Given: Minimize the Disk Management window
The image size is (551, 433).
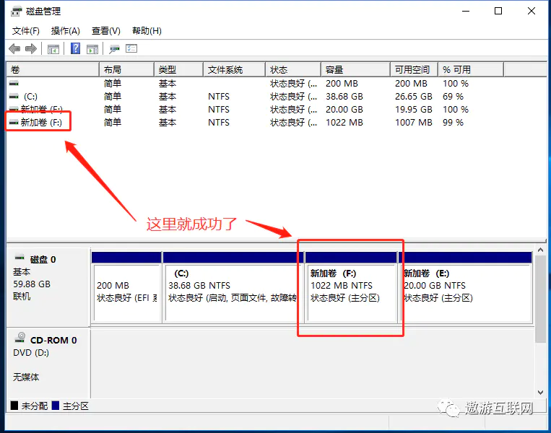Looking at the screenshot, I should (x=466, y=12).
